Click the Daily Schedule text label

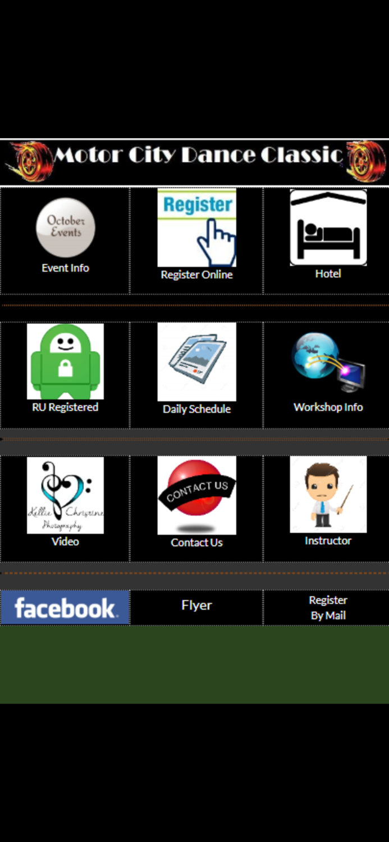(196, 409)
